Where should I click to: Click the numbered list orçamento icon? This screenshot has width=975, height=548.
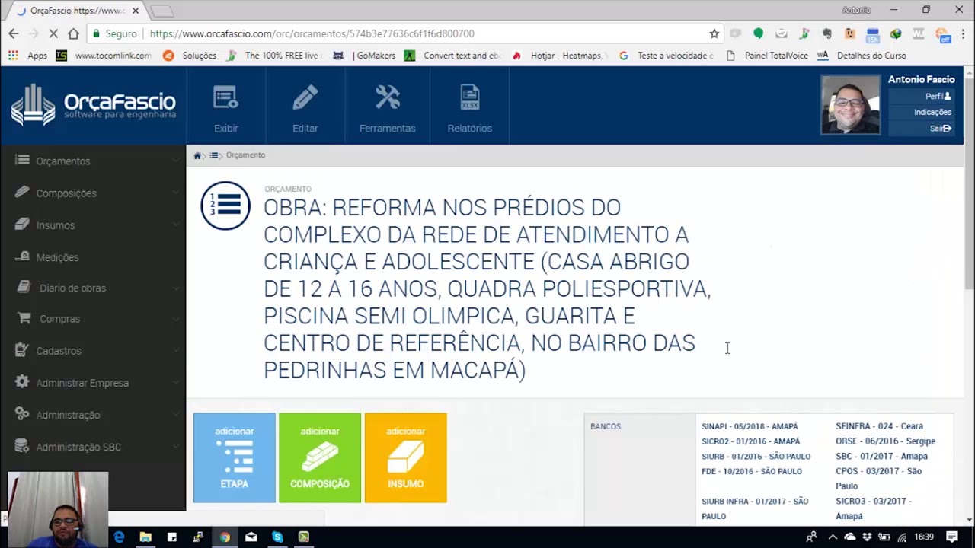[x=225, y=205]
